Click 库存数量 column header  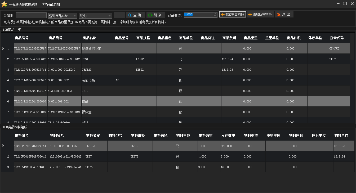tap(228, 135)
